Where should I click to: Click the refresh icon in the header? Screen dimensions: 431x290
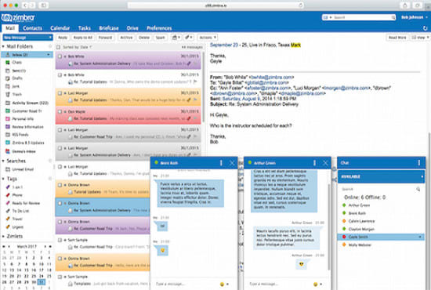tap(425, 28)
